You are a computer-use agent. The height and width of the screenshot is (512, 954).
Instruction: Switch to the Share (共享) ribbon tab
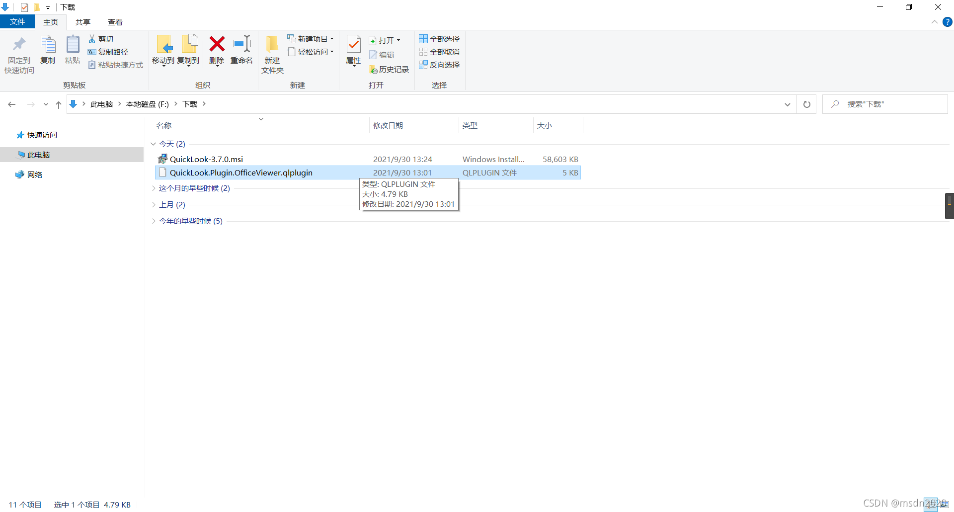tap(83, 22)
